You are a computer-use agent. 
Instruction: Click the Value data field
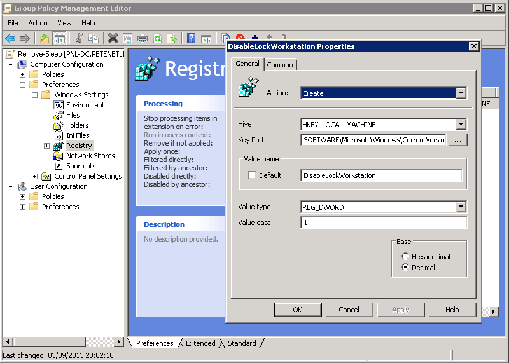384,223
